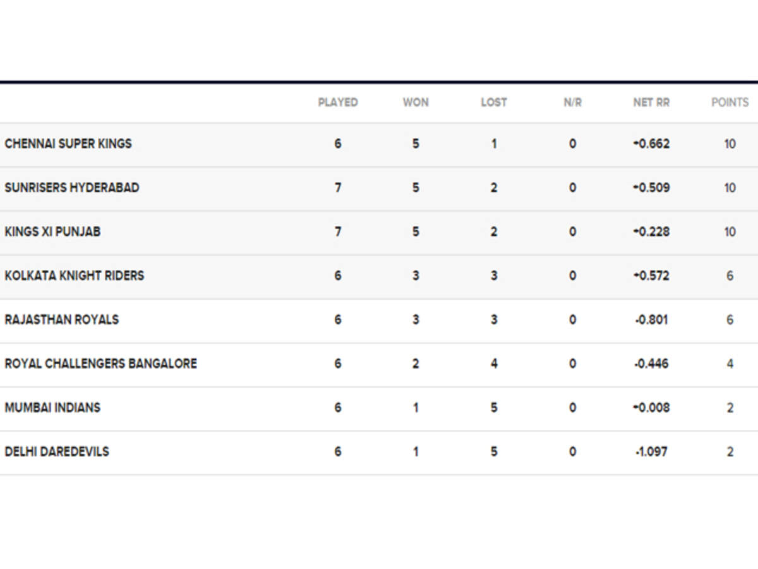Select Delhi Daredevils team name
The image size is (758, 569).
tap(57, 451)
